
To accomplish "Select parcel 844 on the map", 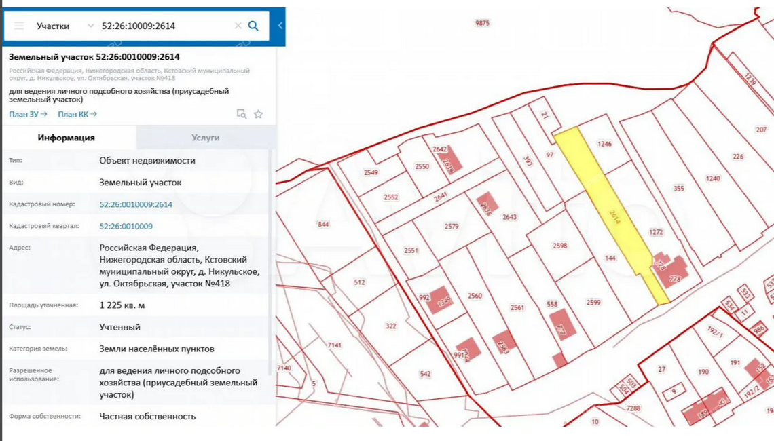I will pos(323,225).
